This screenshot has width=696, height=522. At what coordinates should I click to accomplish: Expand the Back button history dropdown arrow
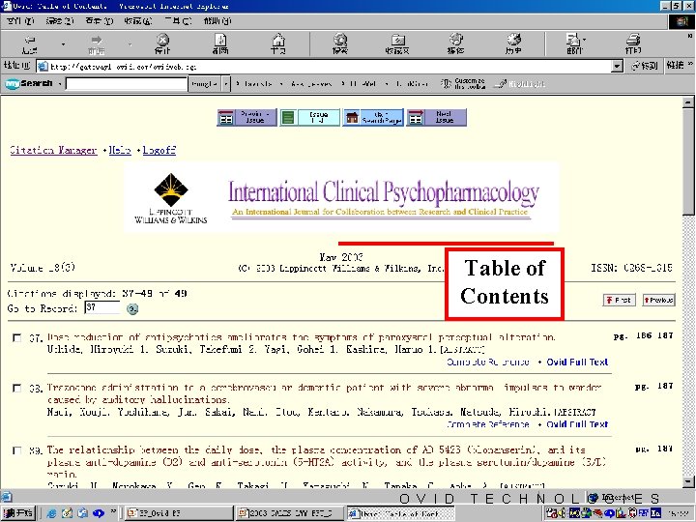pyautogui.click(x=63, y=43)
